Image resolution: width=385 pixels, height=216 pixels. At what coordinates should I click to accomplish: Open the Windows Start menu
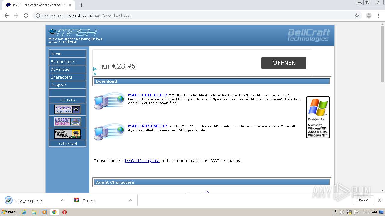coord(8,212)
